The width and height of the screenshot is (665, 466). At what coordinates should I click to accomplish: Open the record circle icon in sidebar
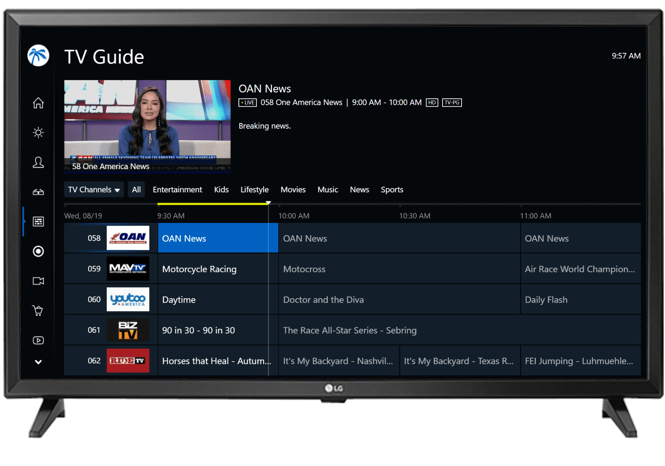point(38,251)
